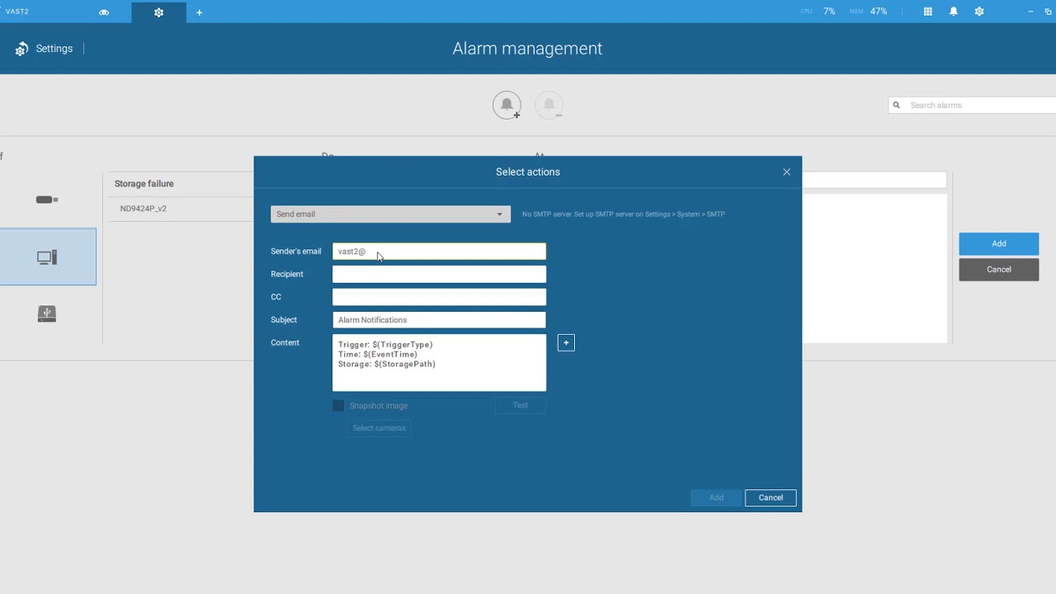Click into Sender's email field
This screenshot has width=1056, height=594.
click(x=439, y=251)
